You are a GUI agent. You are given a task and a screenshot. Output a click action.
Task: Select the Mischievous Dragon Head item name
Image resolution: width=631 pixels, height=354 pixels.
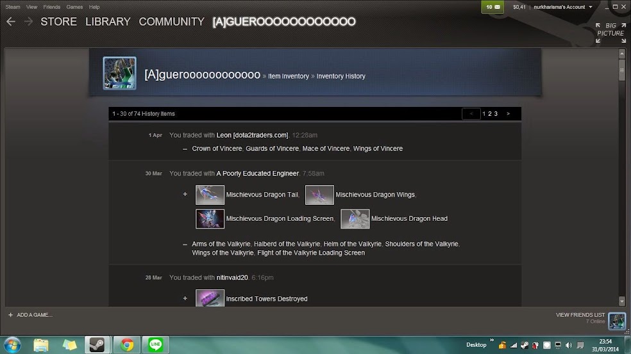pos(409,218)
